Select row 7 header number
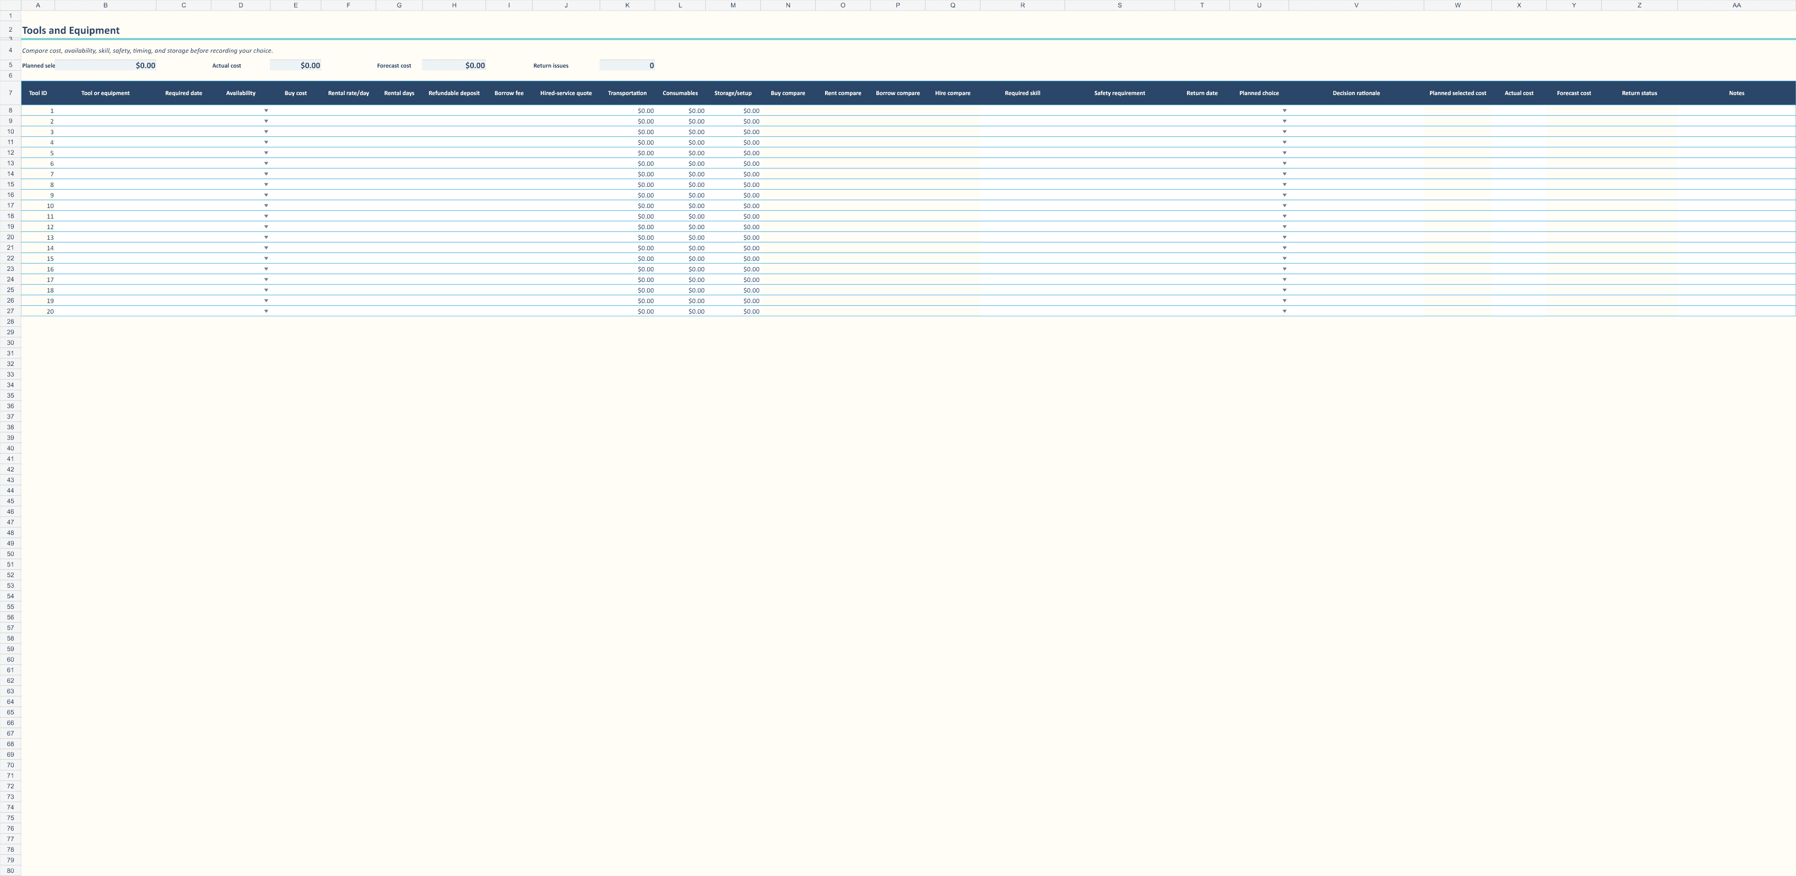Viewport: 1796px width, 876px height. (x=11, y=93)
